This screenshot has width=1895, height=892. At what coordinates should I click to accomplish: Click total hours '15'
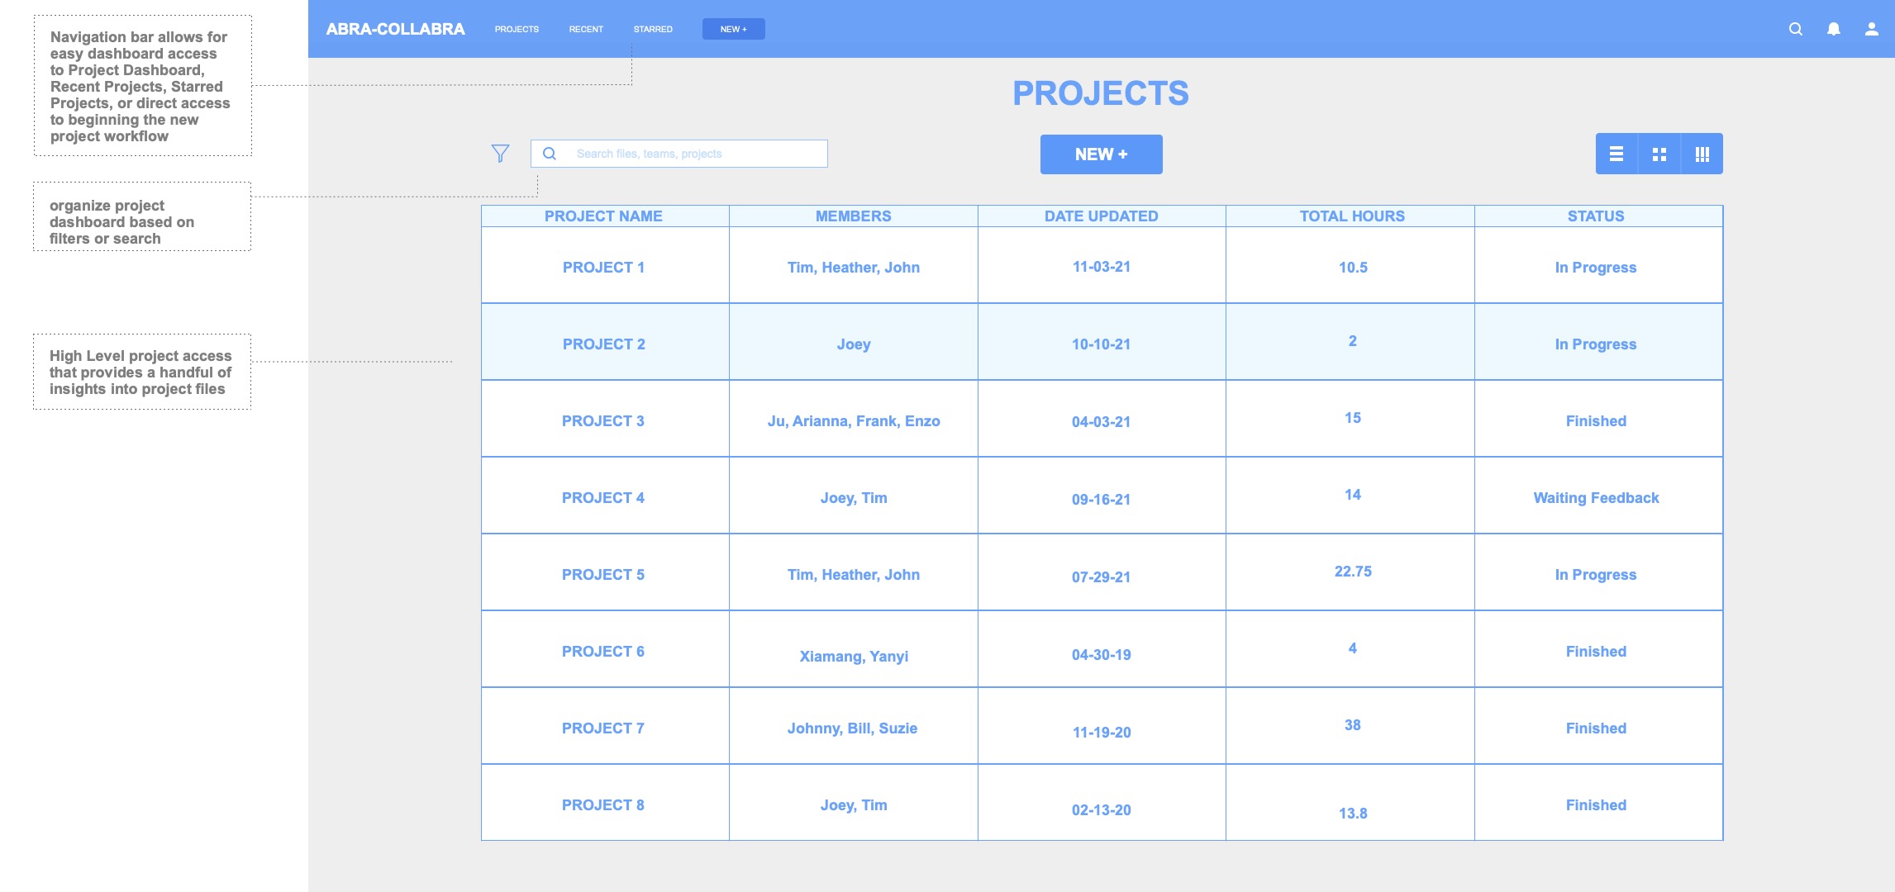1353,418
